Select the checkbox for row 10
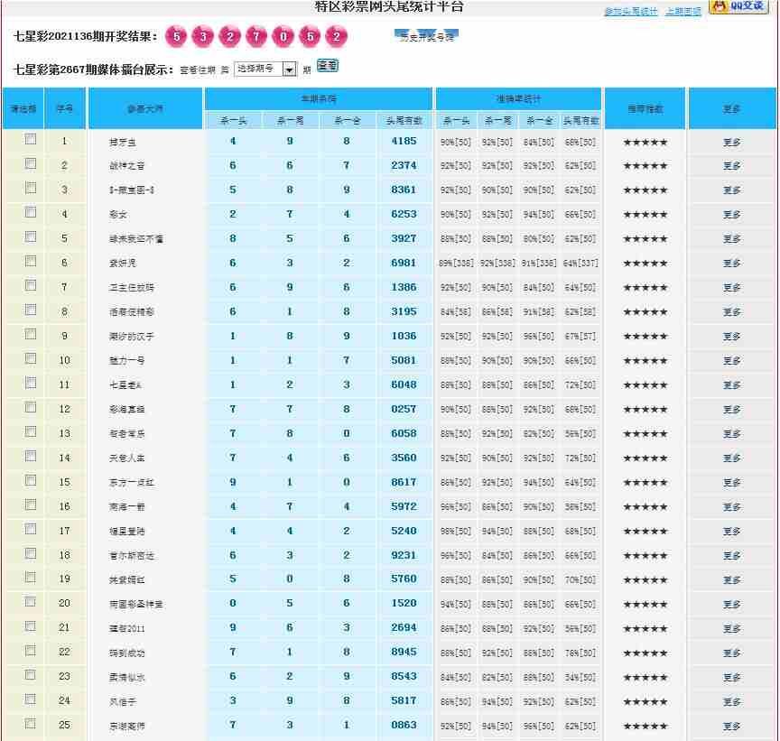 click(31, 358)
